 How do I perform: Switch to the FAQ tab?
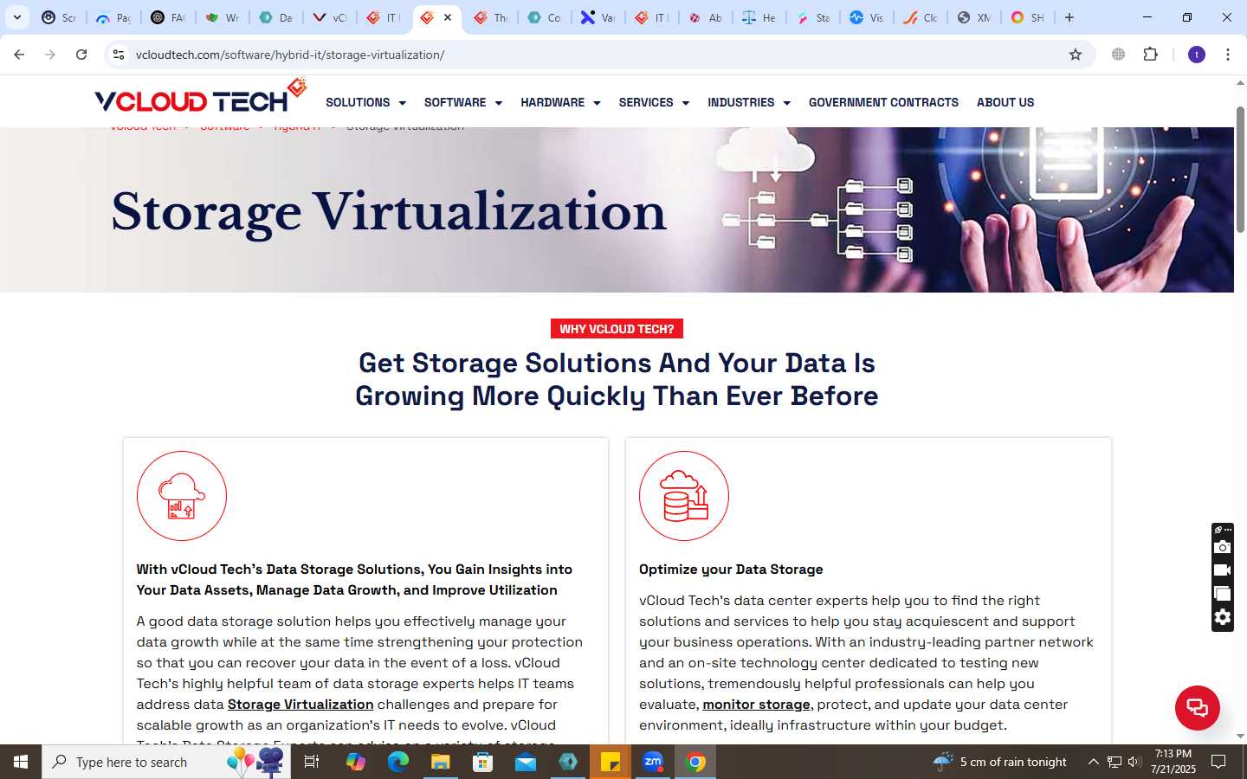pos(168,17)
